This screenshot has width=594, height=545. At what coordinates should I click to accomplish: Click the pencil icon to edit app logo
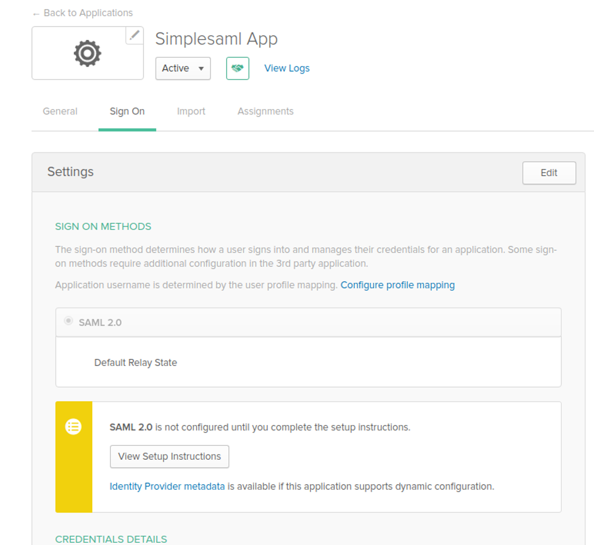tap(134, 35)
